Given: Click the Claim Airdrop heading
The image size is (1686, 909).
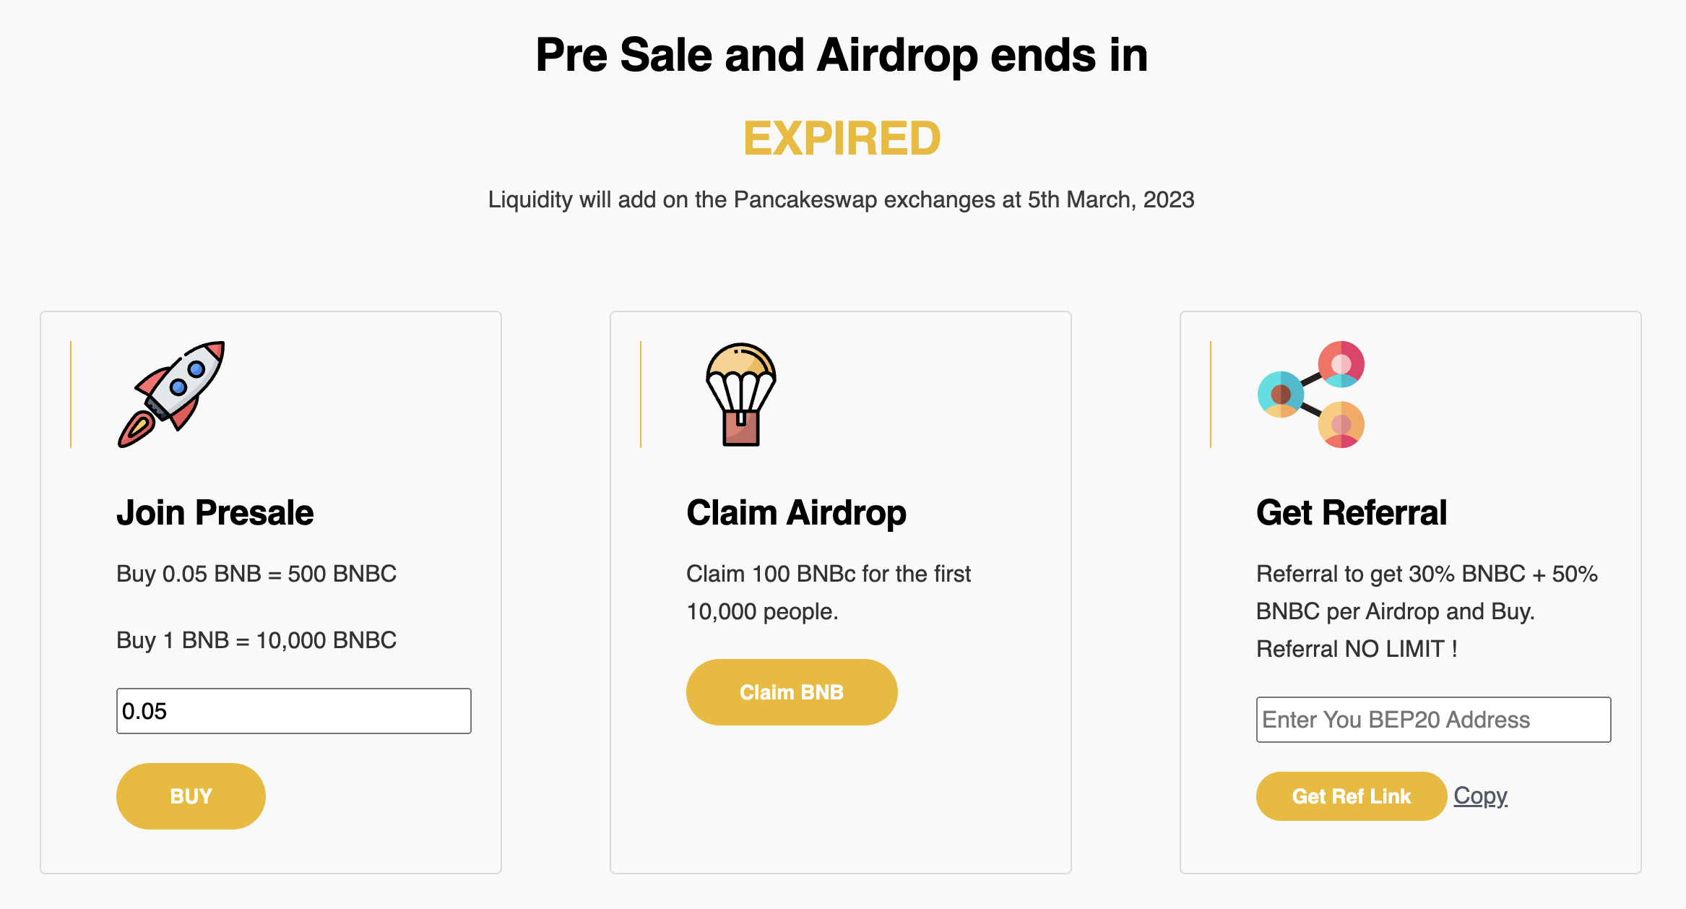Looking at the screenshot, I should pyautogui.click(x=796, y=512).
